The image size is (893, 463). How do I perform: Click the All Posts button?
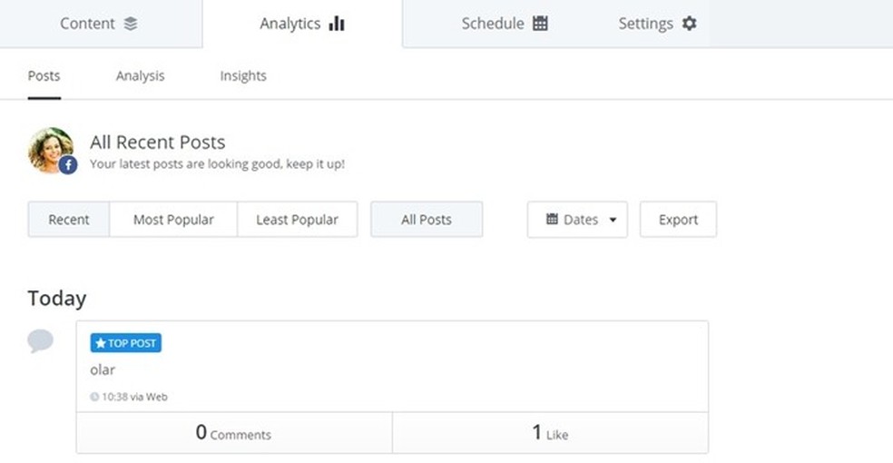[x=427, y=220]
